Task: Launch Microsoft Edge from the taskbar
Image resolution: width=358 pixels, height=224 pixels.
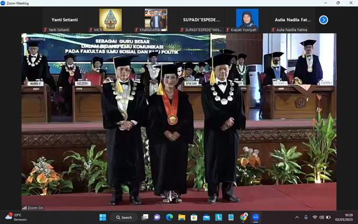Action: tap(169, 218)
